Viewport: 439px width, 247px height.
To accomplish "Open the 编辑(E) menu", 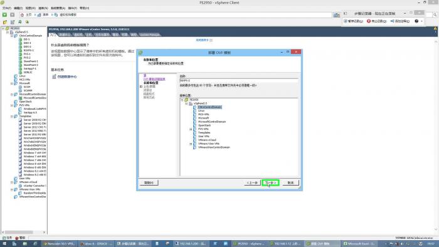I will (x=18, y=8).
